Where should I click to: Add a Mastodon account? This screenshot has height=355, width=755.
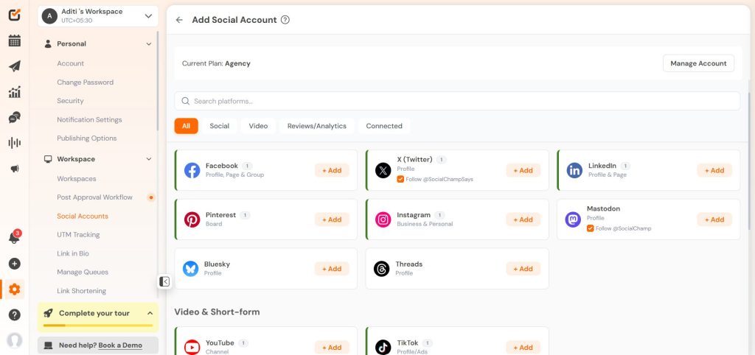point(714,219)
